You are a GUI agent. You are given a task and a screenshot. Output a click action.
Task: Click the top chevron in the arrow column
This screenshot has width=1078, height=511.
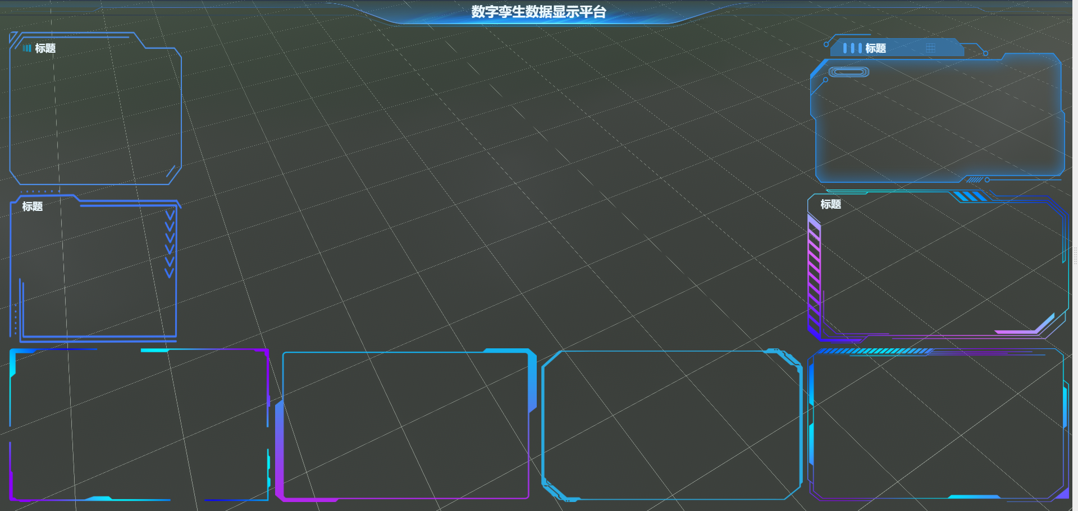(x=170, y=215)
